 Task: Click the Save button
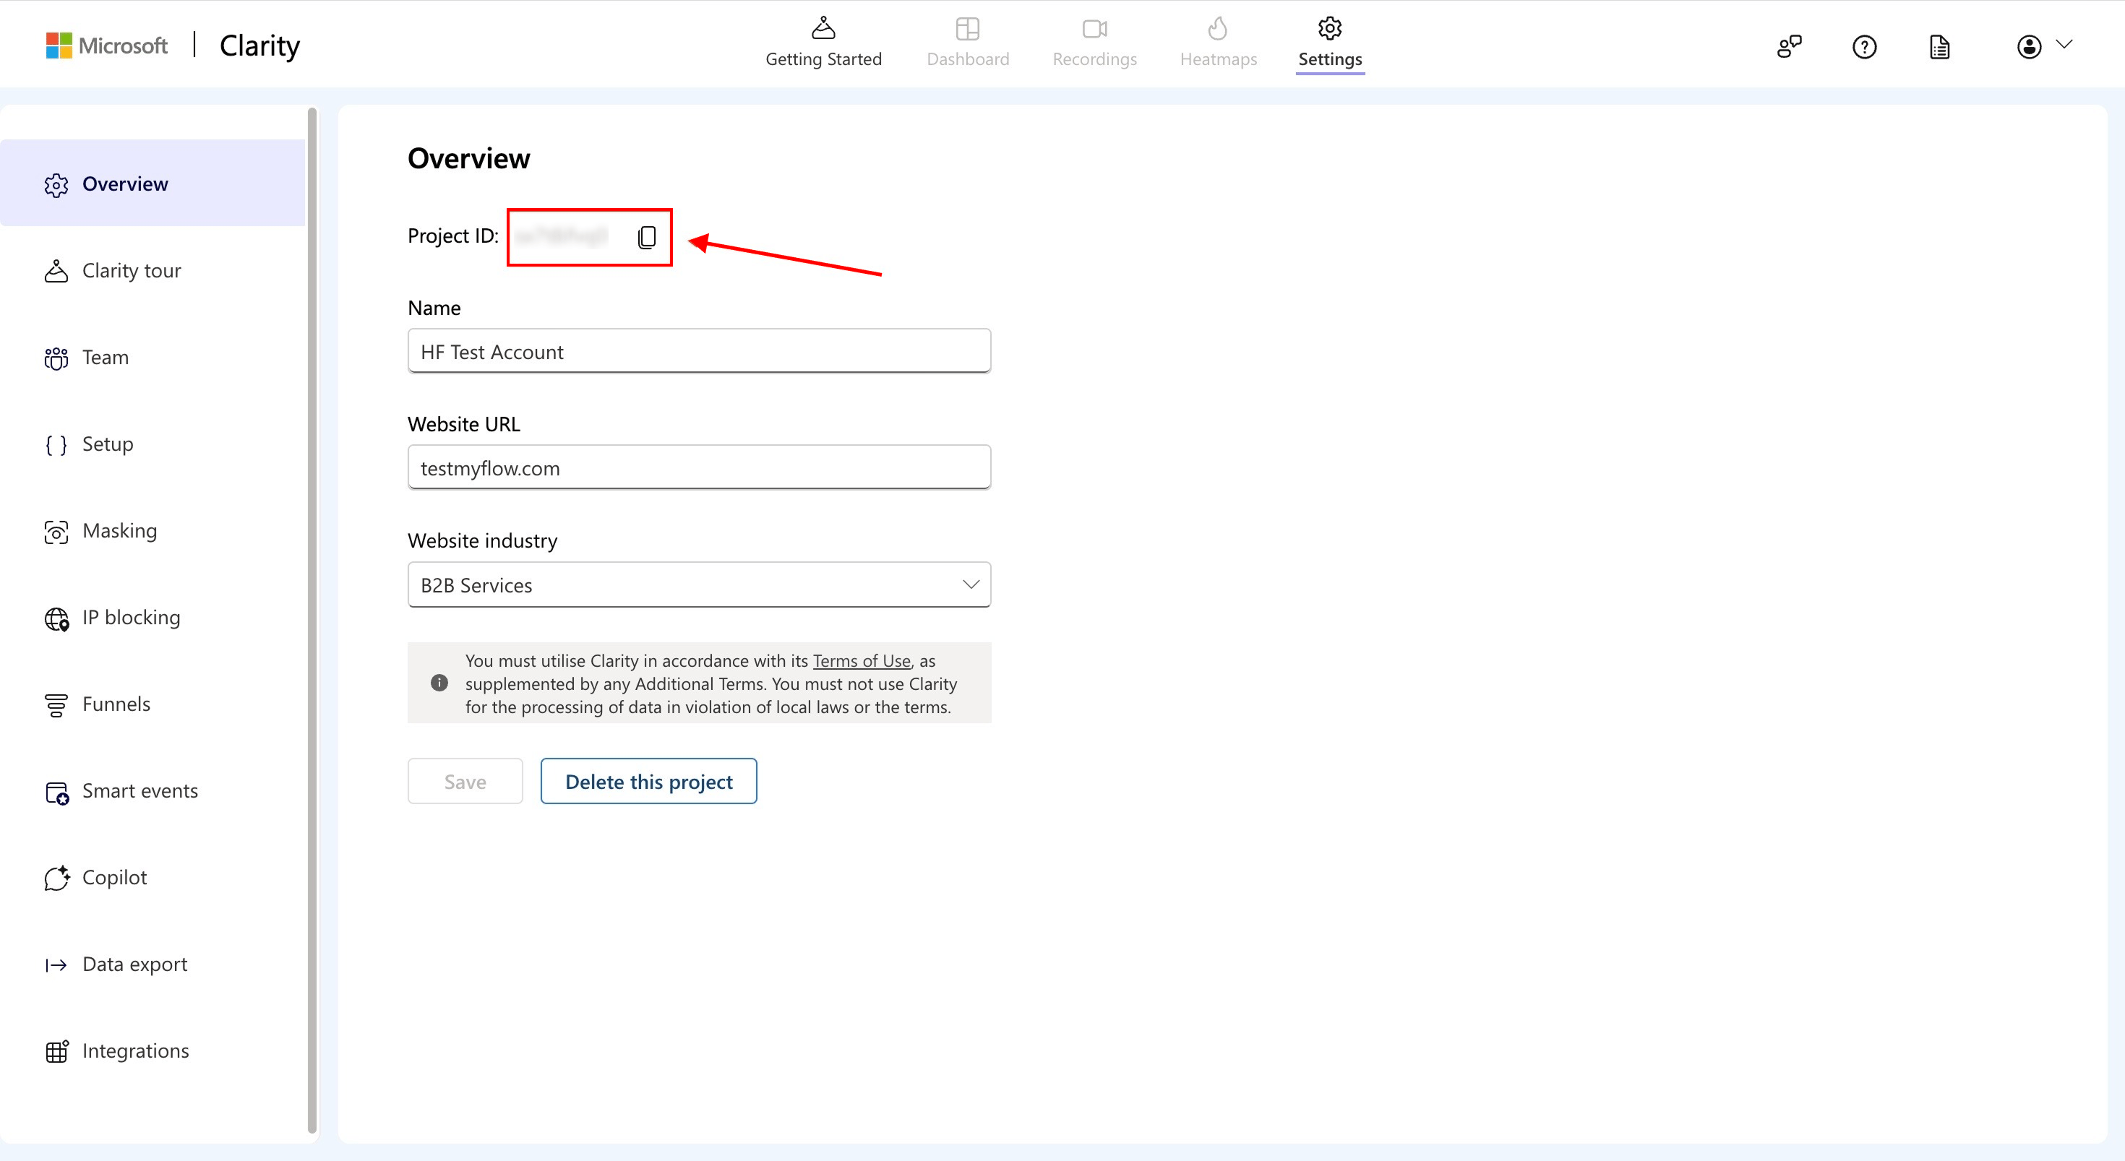(x=465, y=781)
